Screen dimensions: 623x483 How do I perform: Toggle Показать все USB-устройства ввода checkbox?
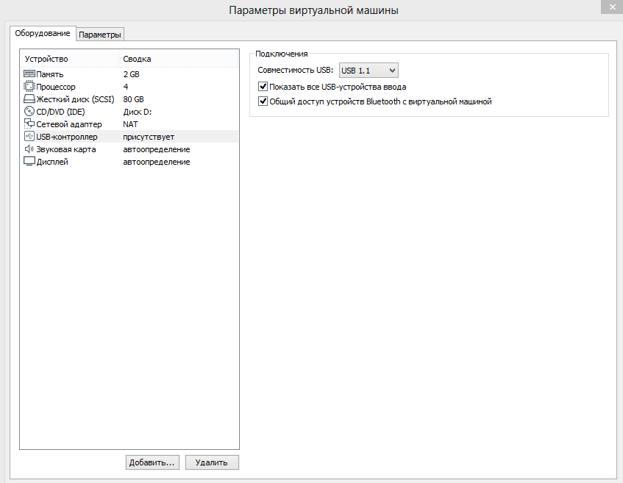[x=263, y=87]
